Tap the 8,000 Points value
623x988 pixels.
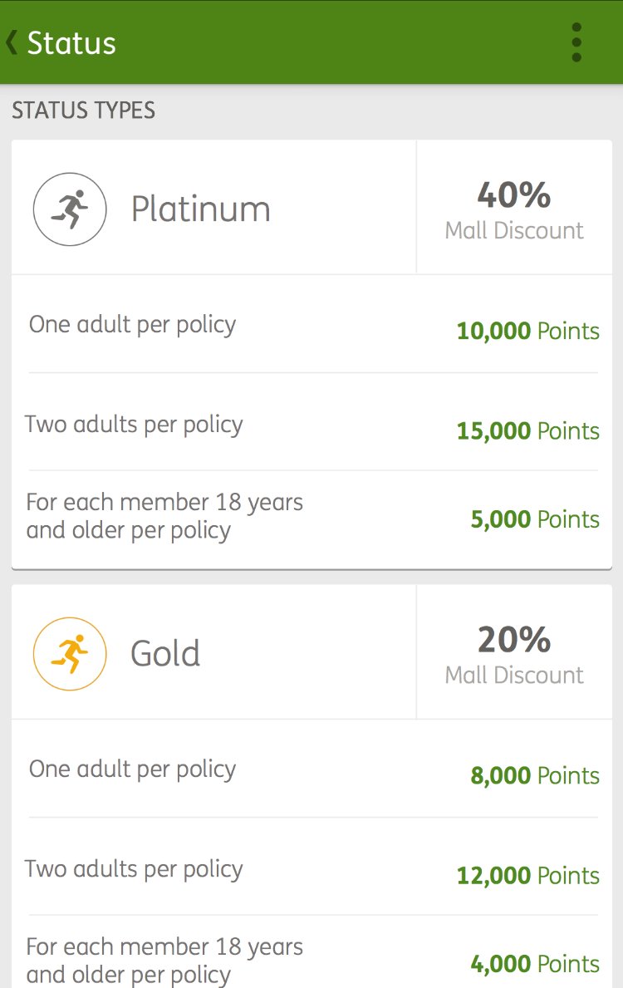point(535,775)
